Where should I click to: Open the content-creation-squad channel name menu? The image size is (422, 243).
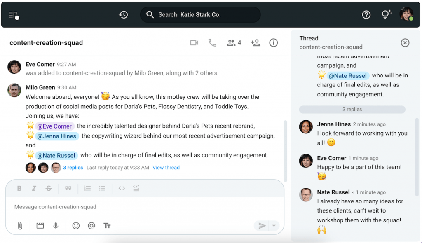point(46,42)
